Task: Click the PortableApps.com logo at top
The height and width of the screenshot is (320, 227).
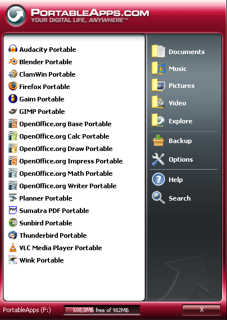Action: click(x=16, y=15)
